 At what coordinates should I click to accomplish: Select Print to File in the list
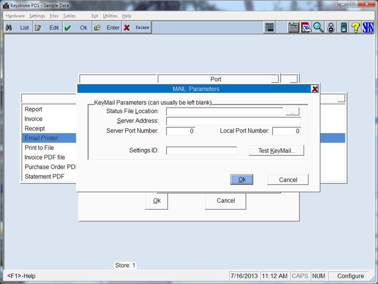(49, 148)
